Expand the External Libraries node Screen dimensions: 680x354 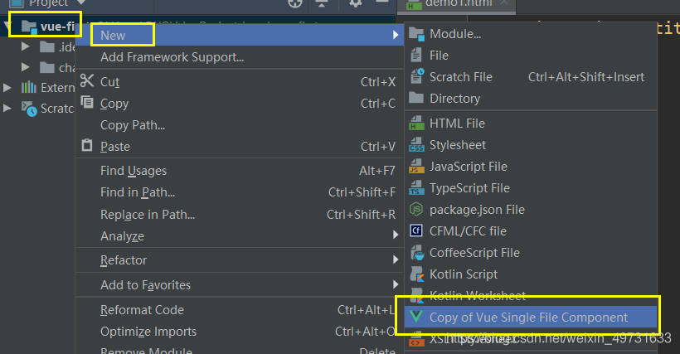tap(7, 88)
